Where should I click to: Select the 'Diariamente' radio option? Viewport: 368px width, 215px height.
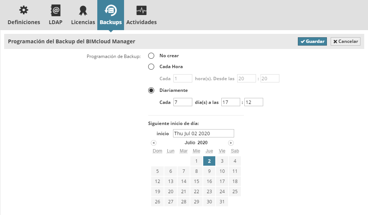[x=151, y=90]
